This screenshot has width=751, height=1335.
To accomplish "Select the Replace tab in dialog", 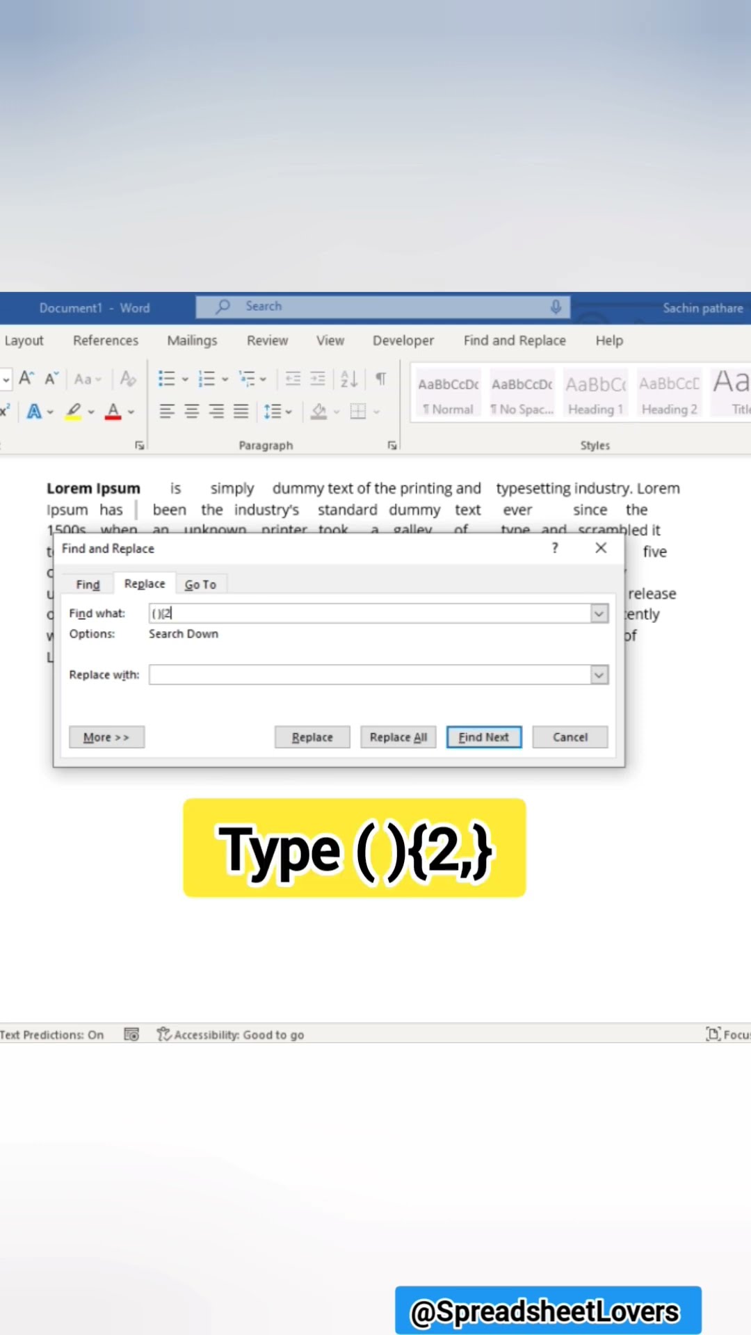I will tap(145, 584).
